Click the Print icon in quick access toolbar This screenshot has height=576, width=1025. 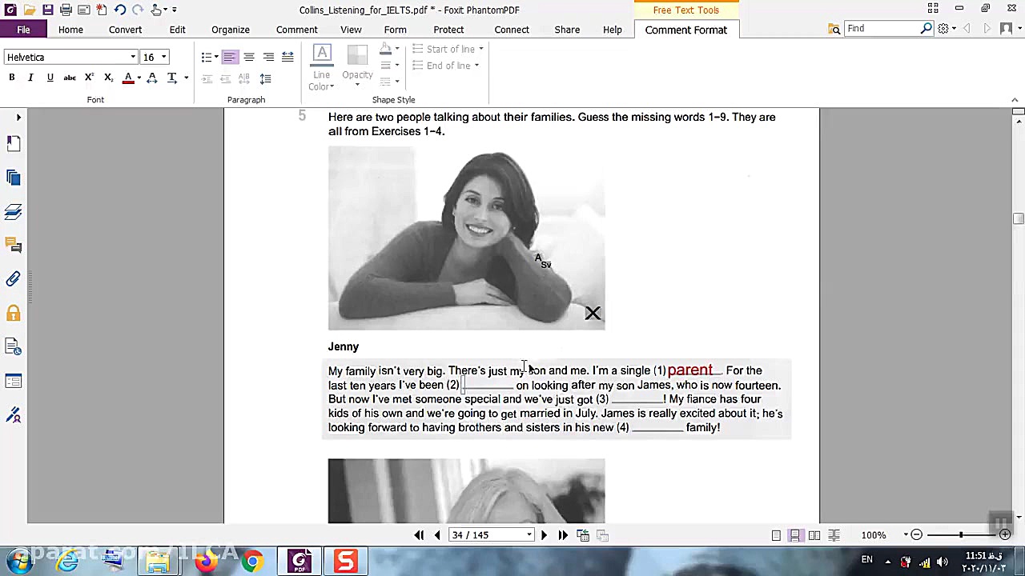pyautogui.click(x=66, y=10)
